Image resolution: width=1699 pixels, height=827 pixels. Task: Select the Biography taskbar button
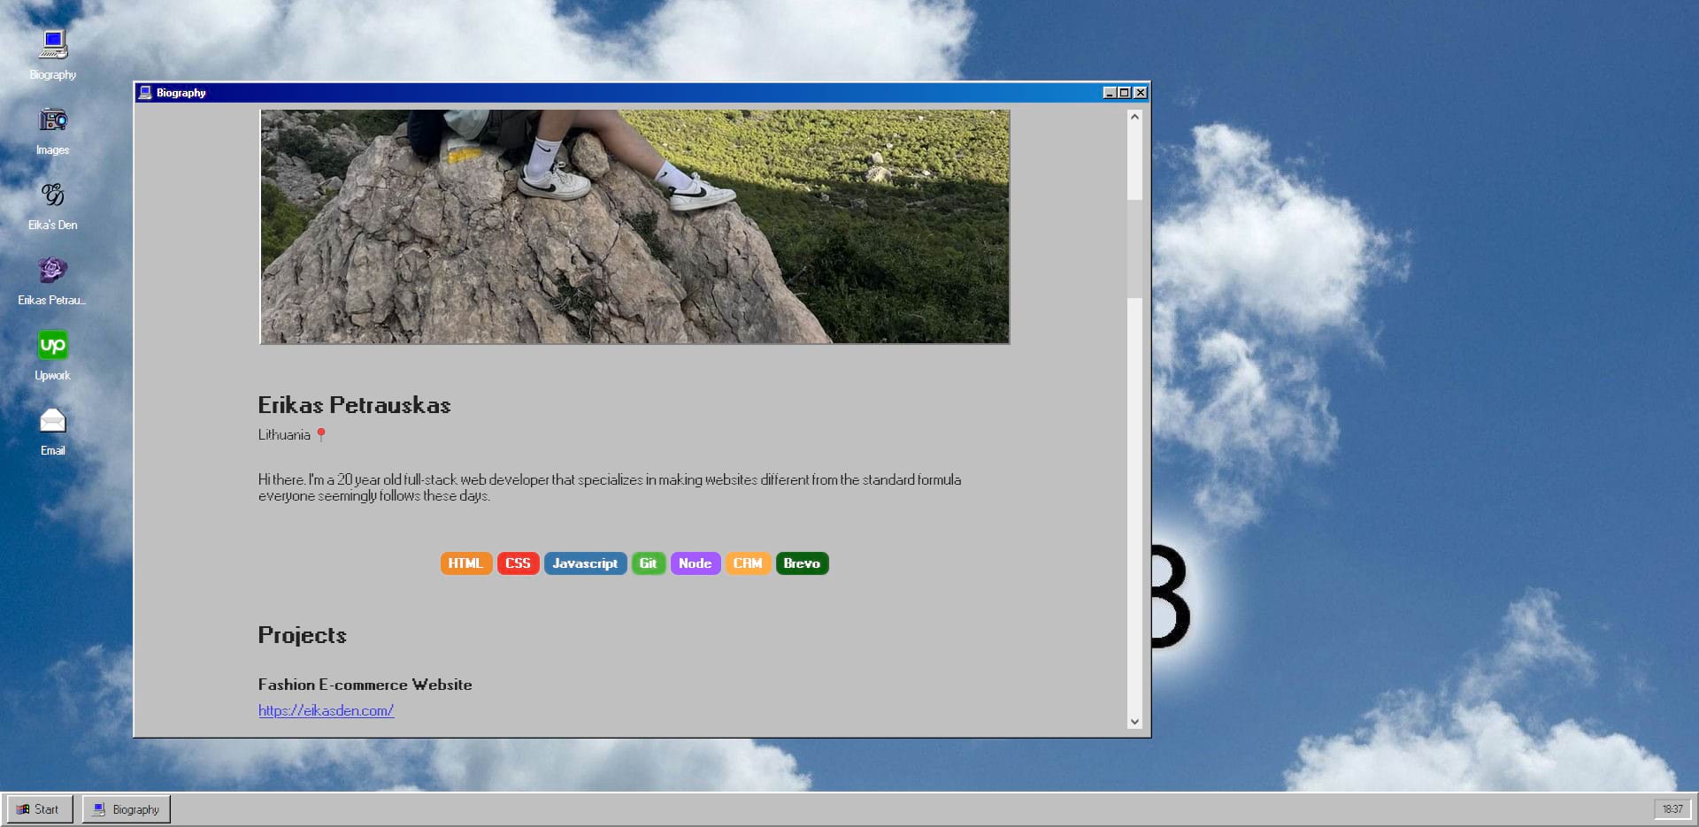(x=127, y=809)
